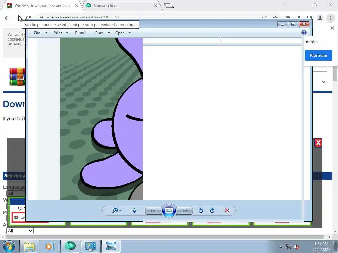Open the Print menu in Photo Viewer
This screenshot has width=338, height=253.
click(58, 33)
